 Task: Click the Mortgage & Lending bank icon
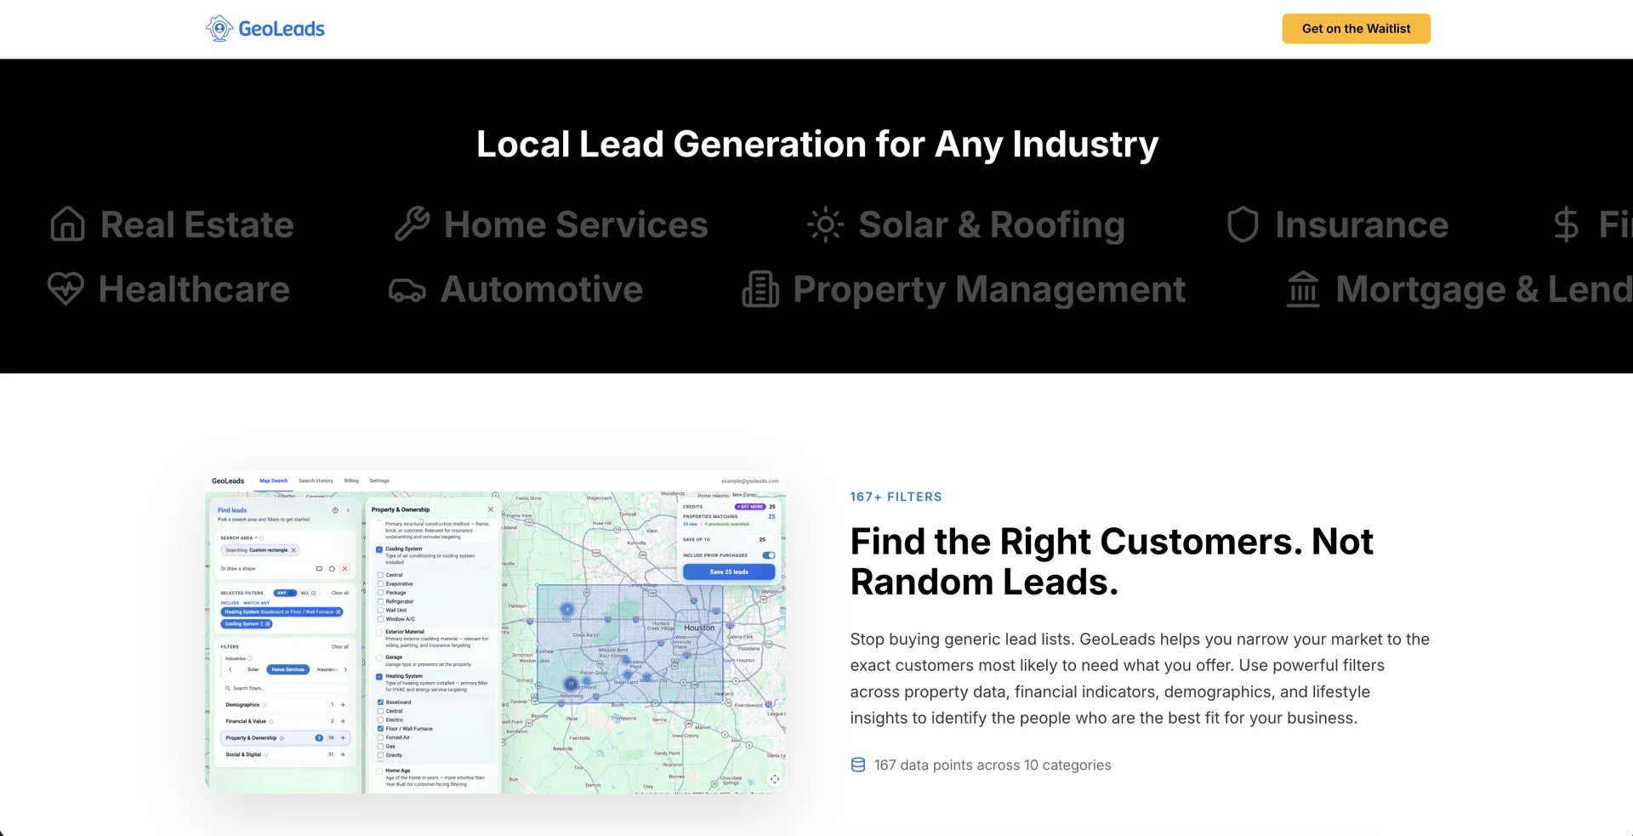click(x=1303, y=289)
